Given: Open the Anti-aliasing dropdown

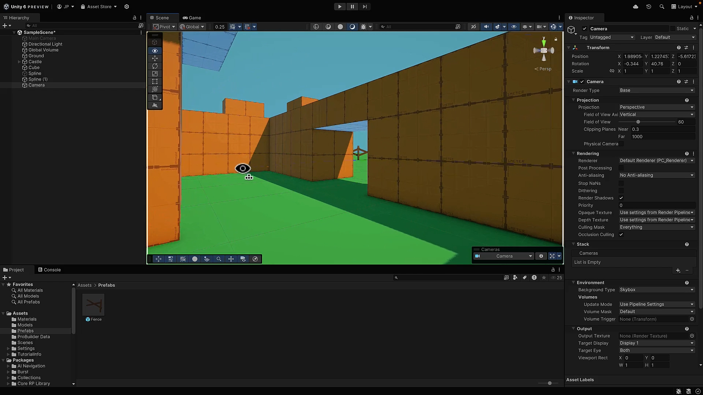Looking at the screenshot, I should coord(656,175).
